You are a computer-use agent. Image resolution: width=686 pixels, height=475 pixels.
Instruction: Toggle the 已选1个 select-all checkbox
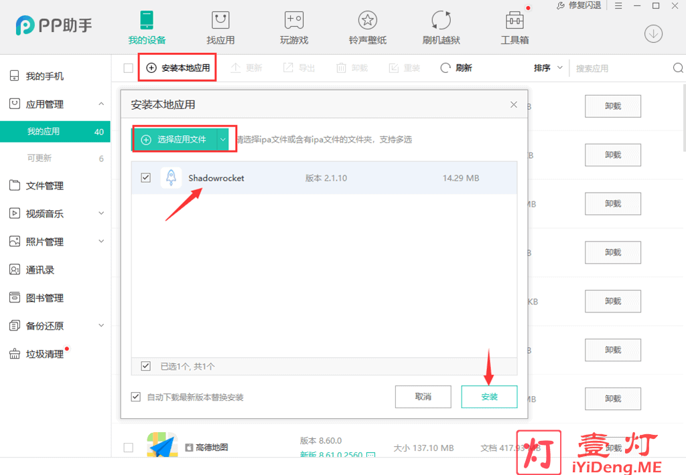point(145,366)
